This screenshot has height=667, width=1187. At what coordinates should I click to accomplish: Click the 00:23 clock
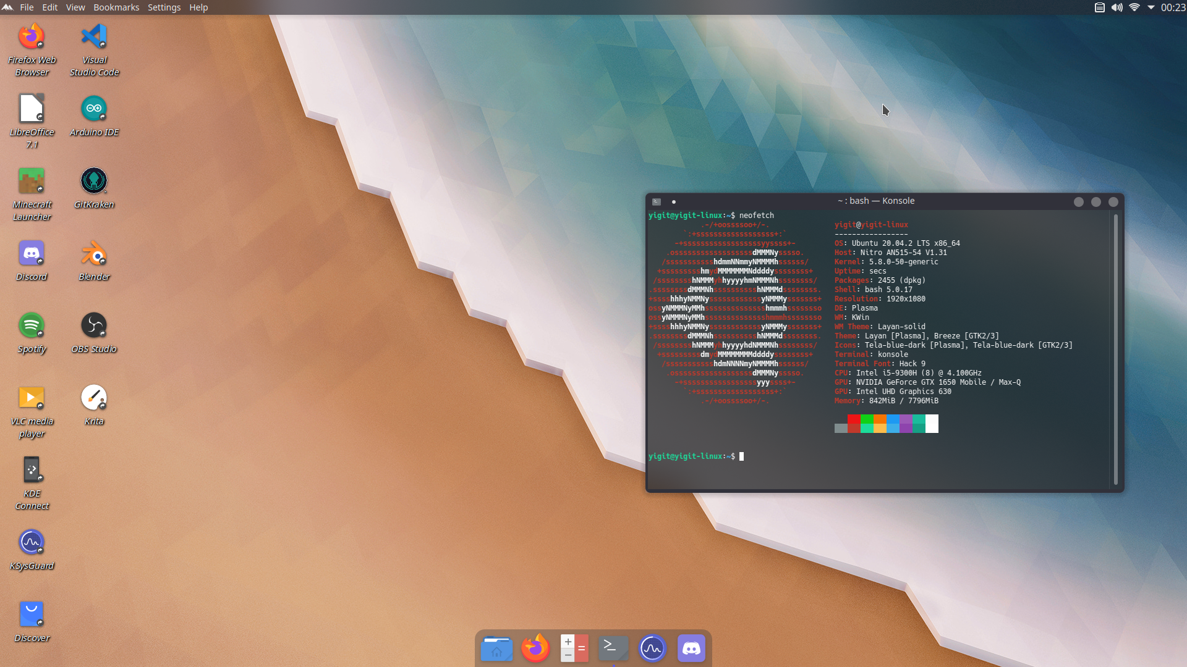click(x=1173, y=7)
